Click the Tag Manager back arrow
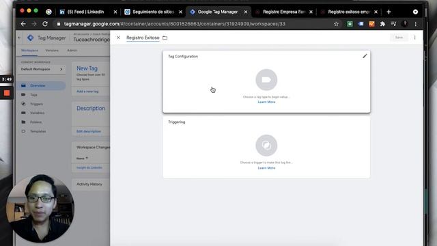The image size is (437, 246). click(x=19, y=38)
